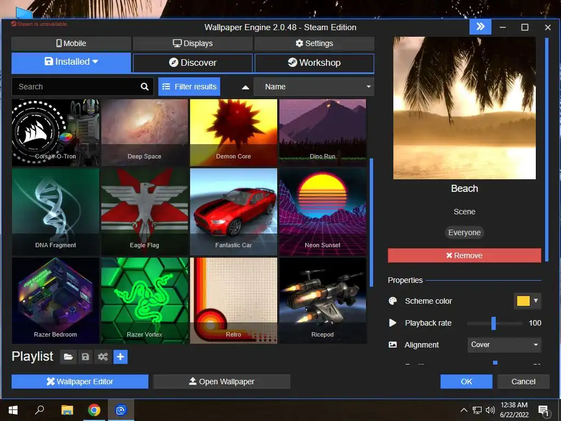Click the Scheme color palette icon

[393, 301]
